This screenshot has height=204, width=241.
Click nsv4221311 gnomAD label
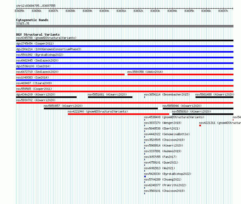point(220,123)
